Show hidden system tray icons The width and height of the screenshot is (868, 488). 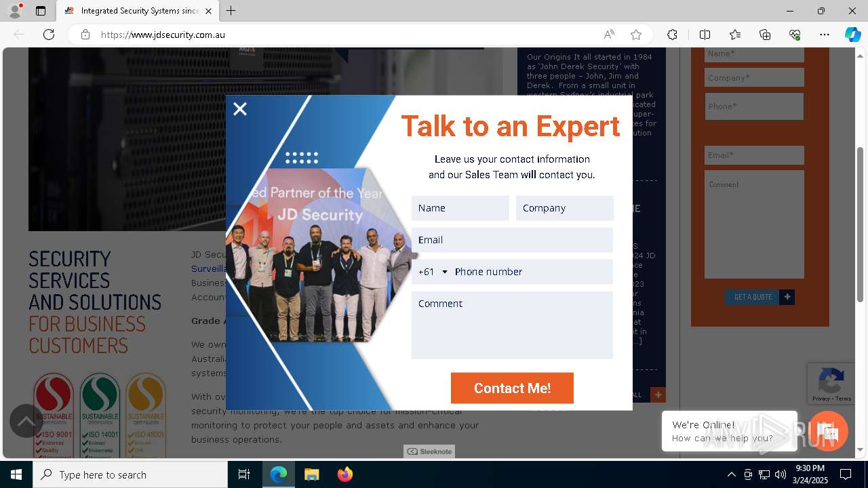[x=731, y=474]
